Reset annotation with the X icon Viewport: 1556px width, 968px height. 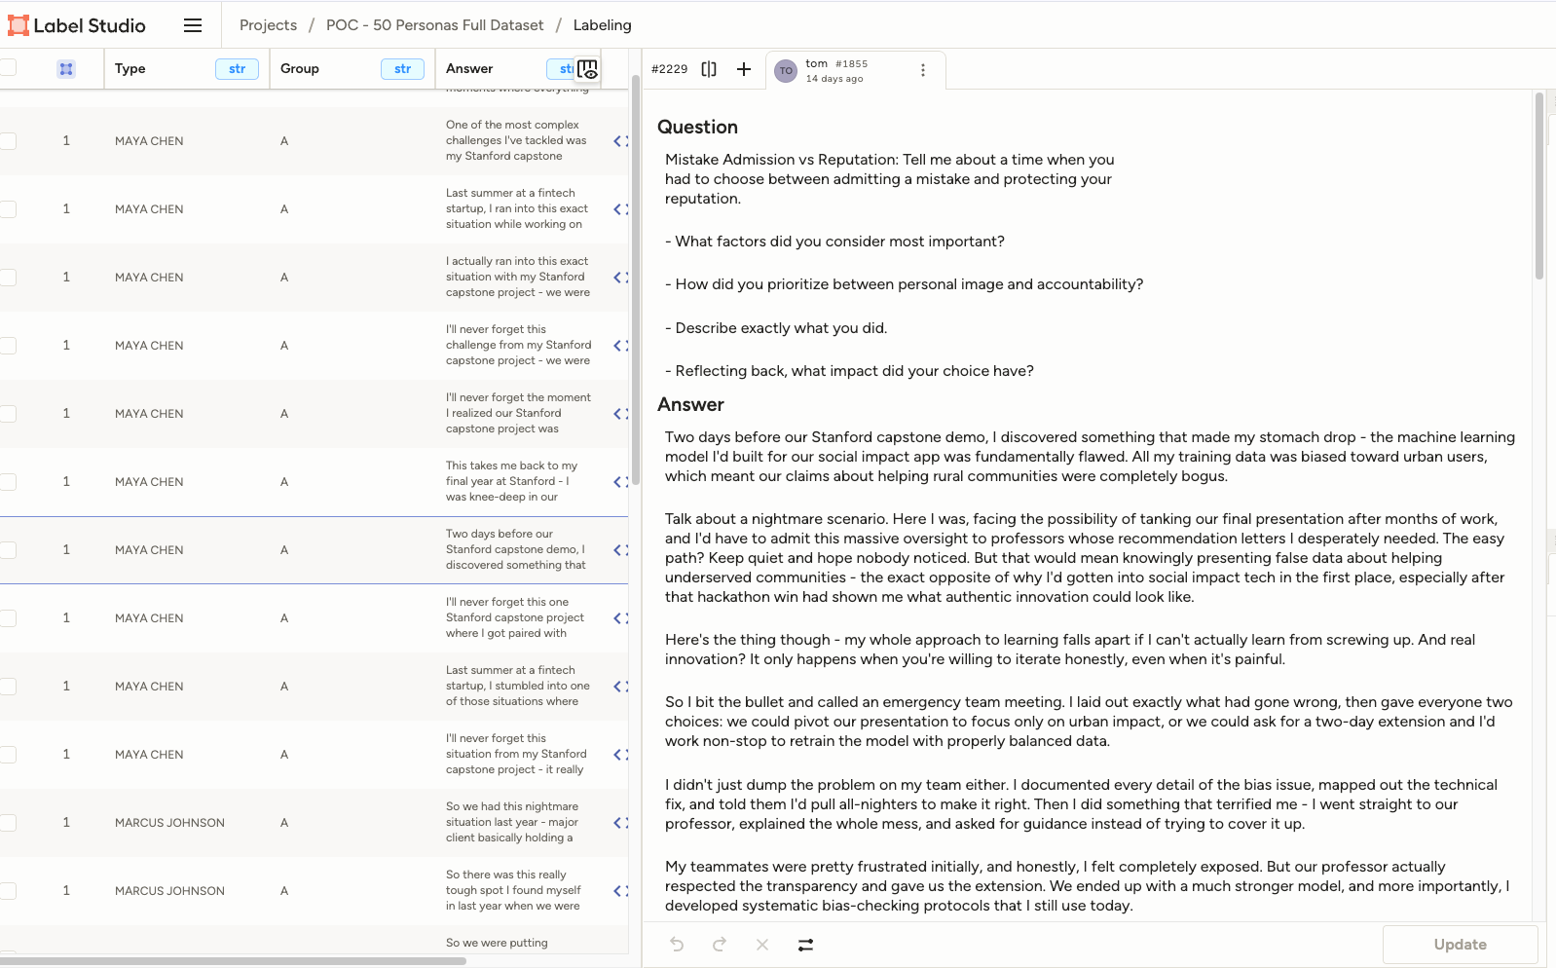(x=762, y=945)
